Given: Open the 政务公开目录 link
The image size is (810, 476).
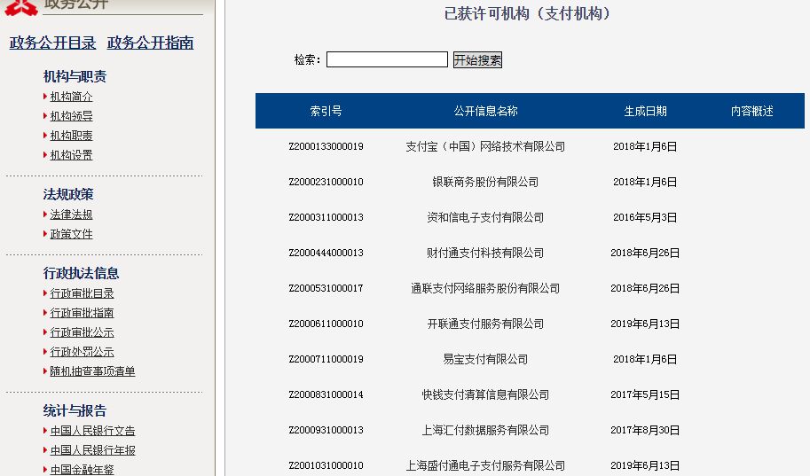Looking at the screenshot, I should 52,43.
